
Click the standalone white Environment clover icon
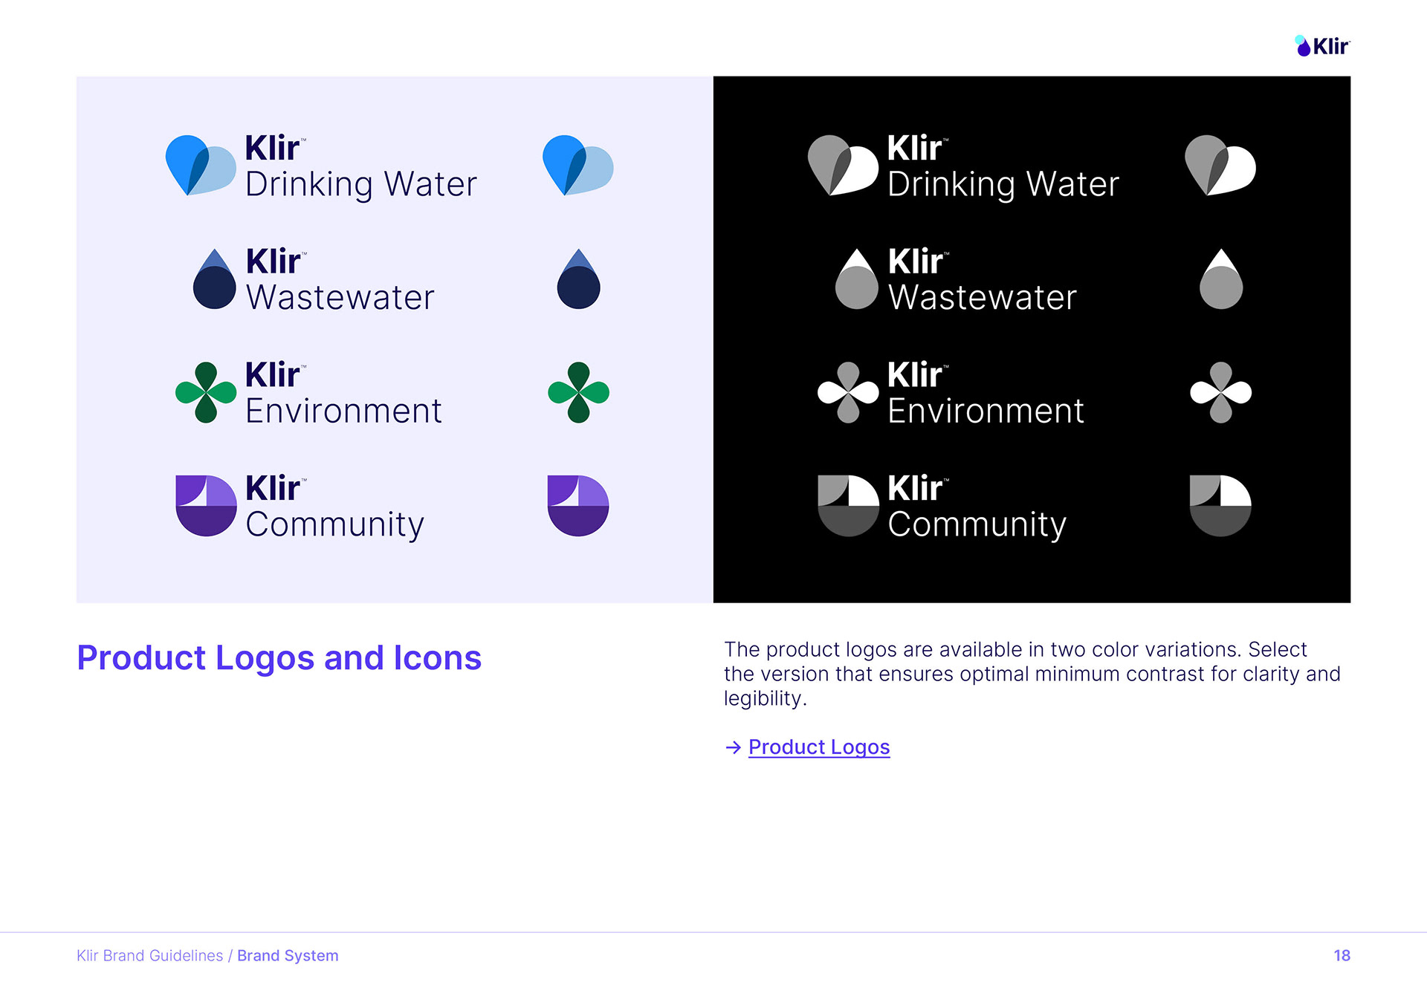1220,392
